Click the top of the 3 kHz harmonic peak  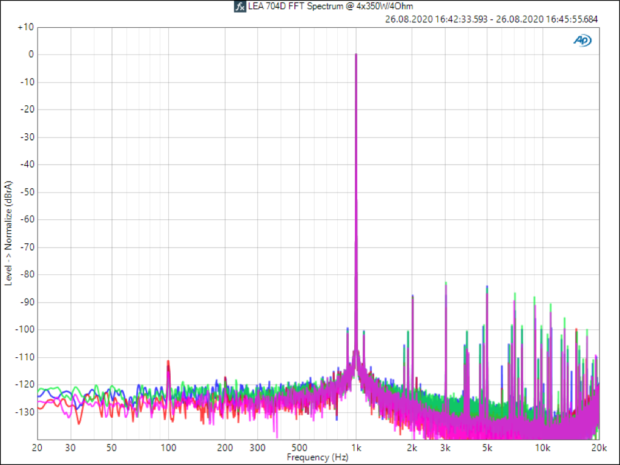[446, 283]
